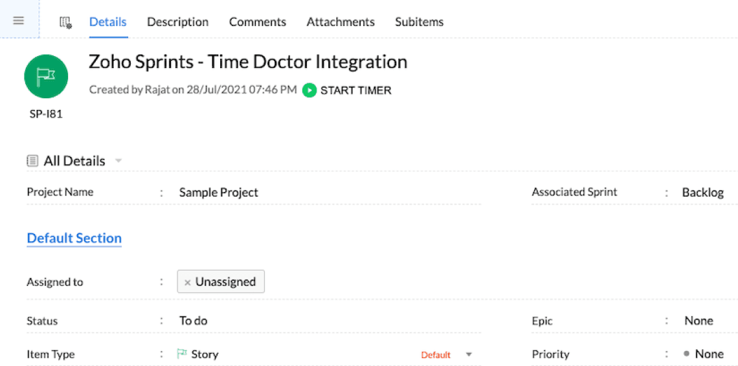This screenshot has width=738, height=366.
Task: Click the START TIMER button
Action: 348,91
